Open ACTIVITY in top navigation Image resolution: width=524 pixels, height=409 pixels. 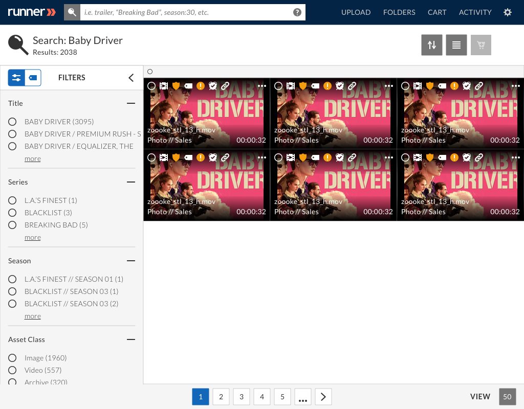[475, 12]
